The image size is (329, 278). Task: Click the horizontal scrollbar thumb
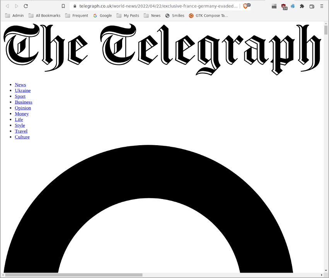74,275
